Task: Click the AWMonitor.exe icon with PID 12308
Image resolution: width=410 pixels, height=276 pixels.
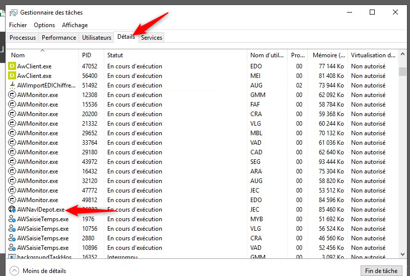Action: click(x=13, y=95)
